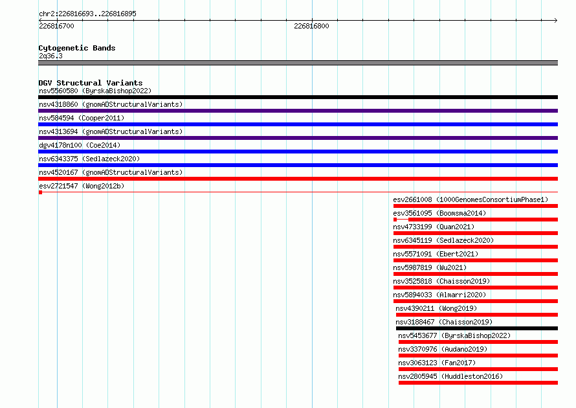This screenshot has width=576, height=408.
Task: Open variant nsv6345119 (Sedlazeck2020) label
Action: coord(443,240)
